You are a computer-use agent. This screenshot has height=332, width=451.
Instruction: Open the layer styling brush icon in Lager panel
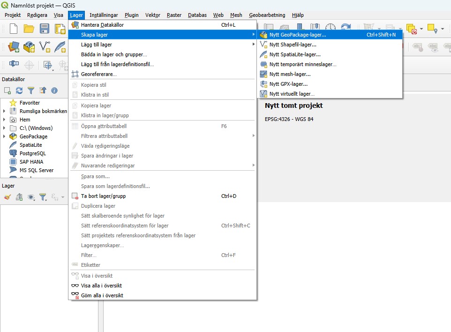pos(8,197)
